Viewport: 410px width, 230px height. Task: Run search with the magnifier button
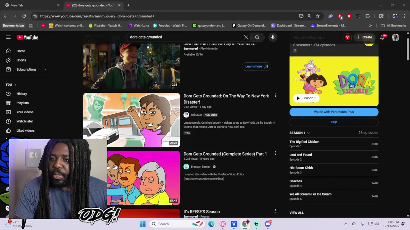coord(257,37)
